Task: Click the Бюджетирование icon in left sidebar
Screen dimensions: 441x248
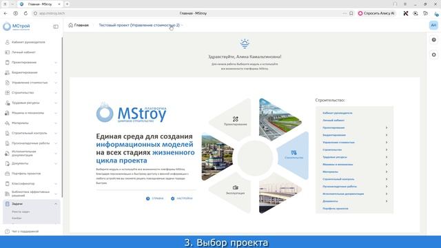Action: point(8,72)
